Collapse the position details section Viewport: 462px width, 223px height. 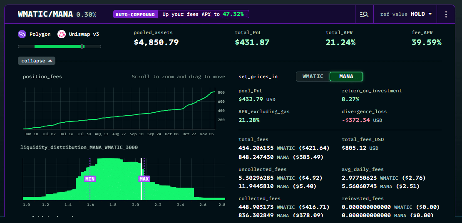(37, 61)
